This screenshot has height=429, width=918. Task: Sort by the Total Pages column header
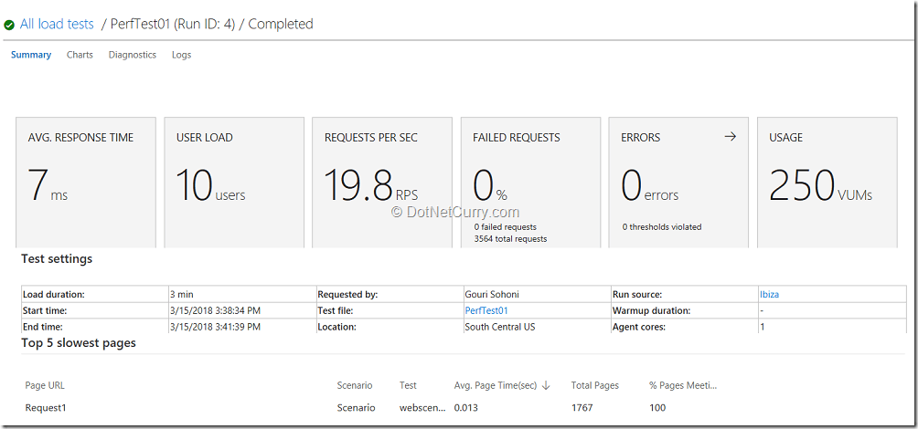[x=595, y=385]
